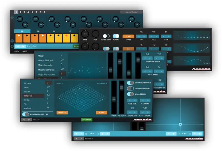
Task: Click the round dial icon beside the 7 shuffle bar
Action: click(x=12, y=46)
